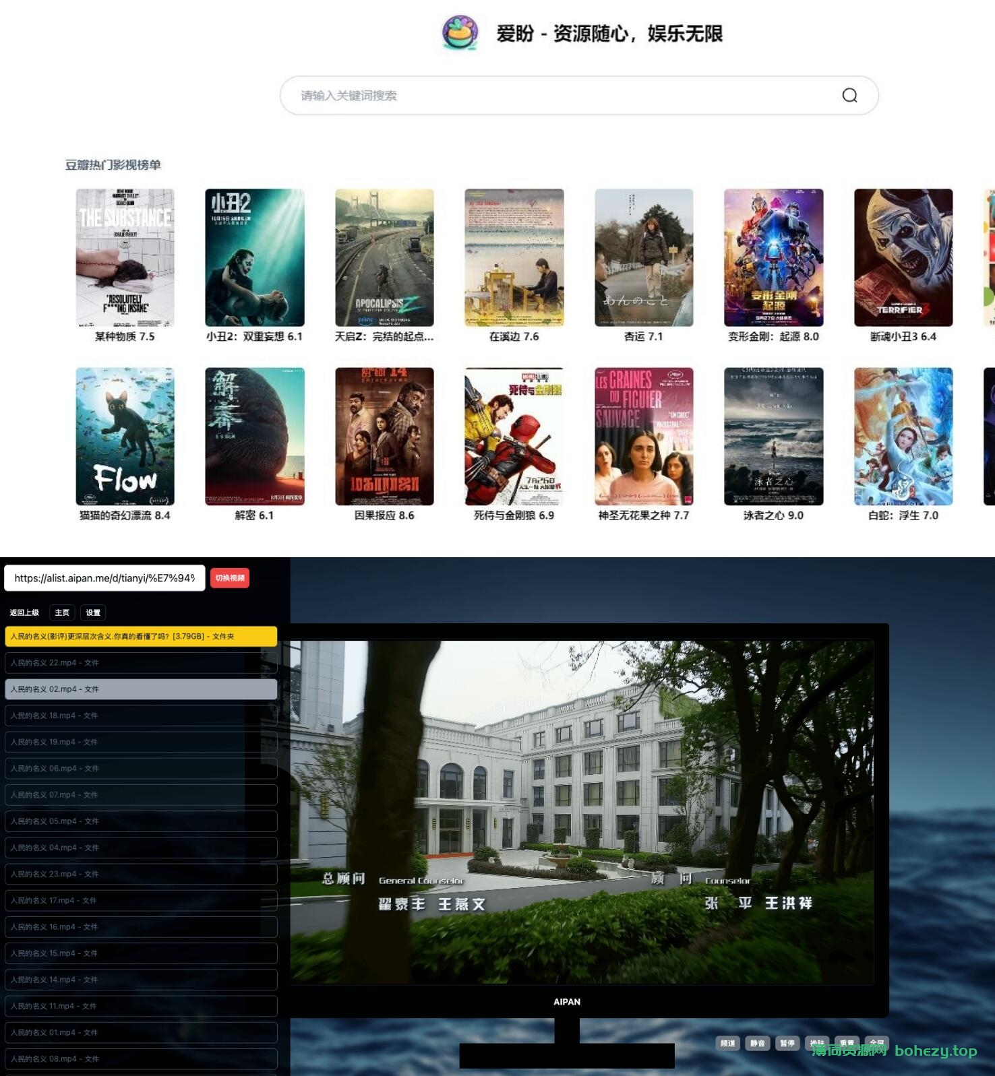
Task: Open the 死侍与金刚狼 poster
Action: click(514, 436)
